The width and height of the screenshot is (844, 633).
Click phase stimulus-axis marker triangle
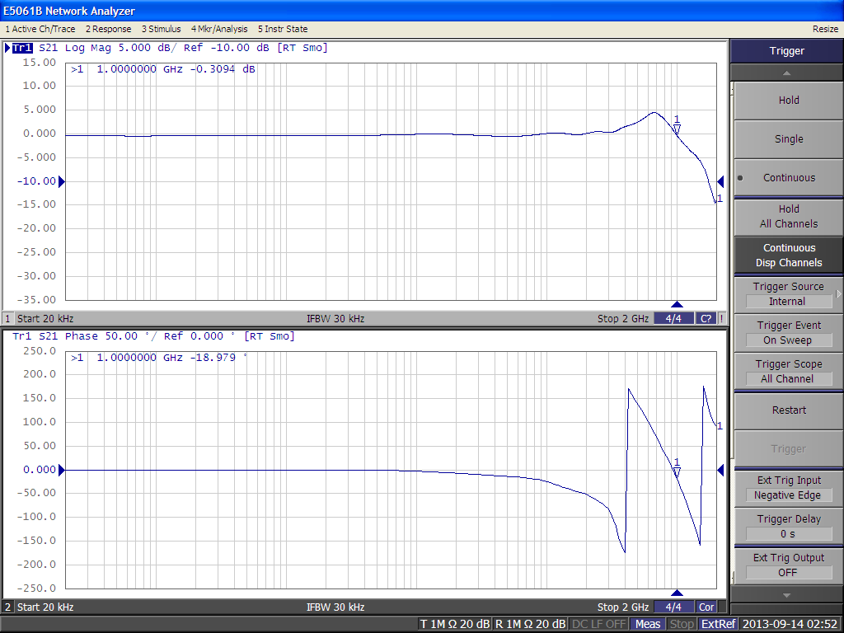tap(678, 593)
